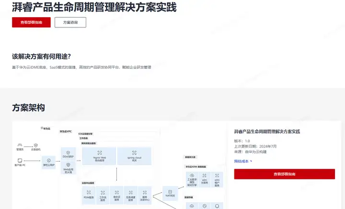Click the NAT网关 node icon
345x209 pixels.
170,192
